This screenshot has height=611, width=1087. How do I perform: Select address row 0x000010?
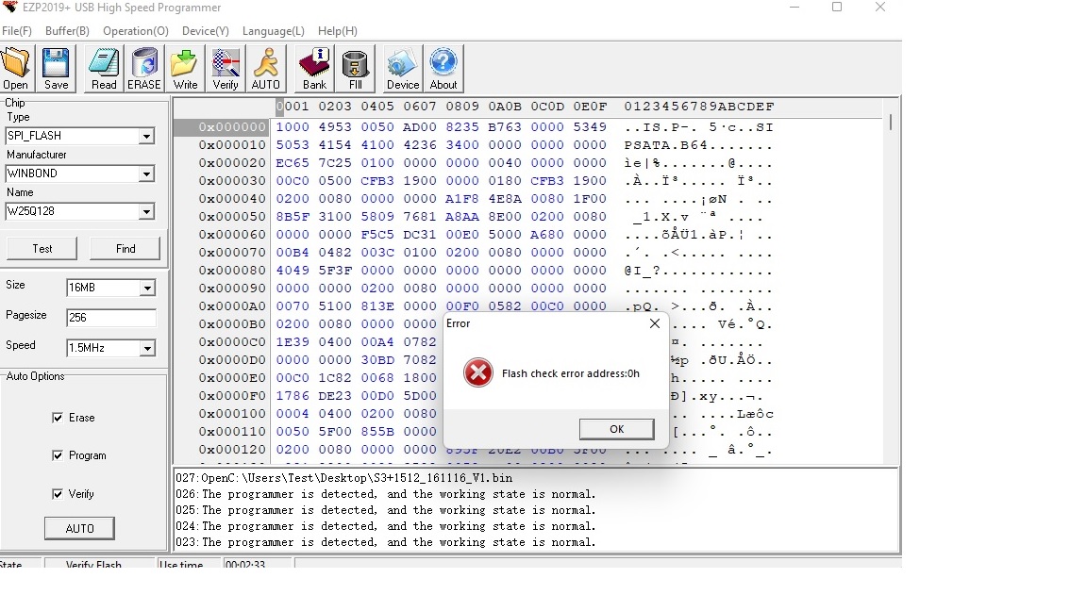point(231,145)
